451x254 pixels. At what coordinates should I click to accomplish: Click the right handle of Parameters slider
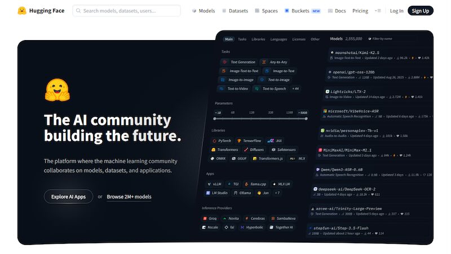306,119
